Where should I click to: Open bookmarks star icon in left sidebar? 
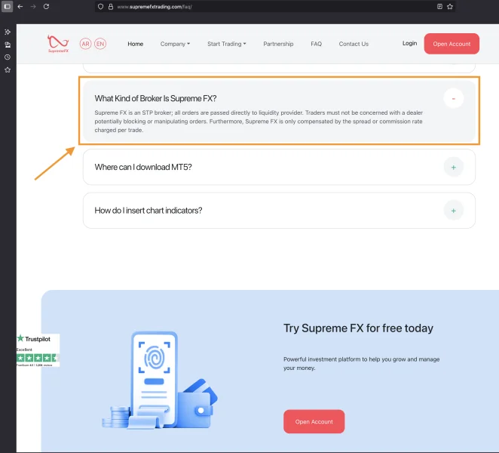pyautogui.click(x=8, y=69)
